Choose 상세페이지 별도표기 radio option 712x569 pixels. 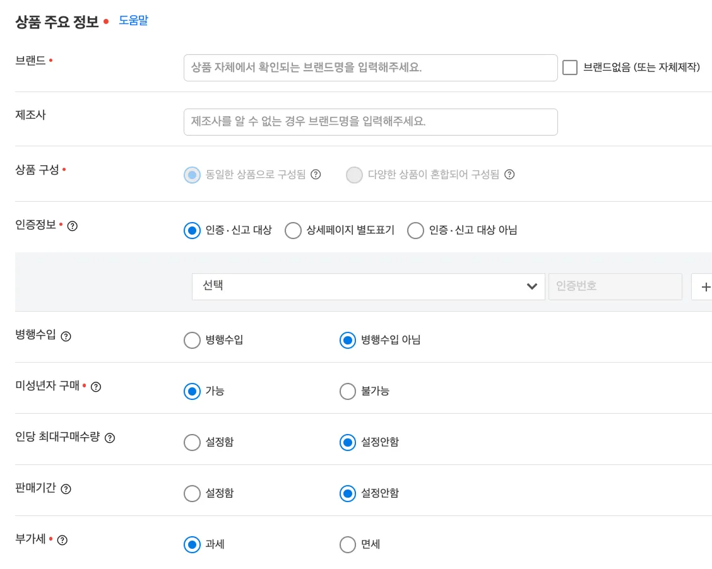(x=293, y=230)
